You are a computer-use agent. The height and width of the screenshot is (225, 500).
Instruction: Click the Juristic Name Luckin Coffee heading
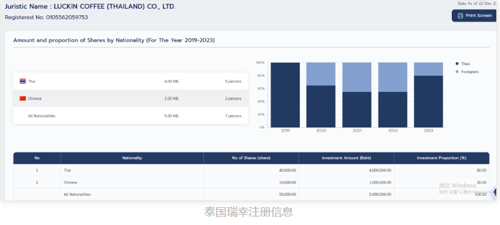point(90,6)
